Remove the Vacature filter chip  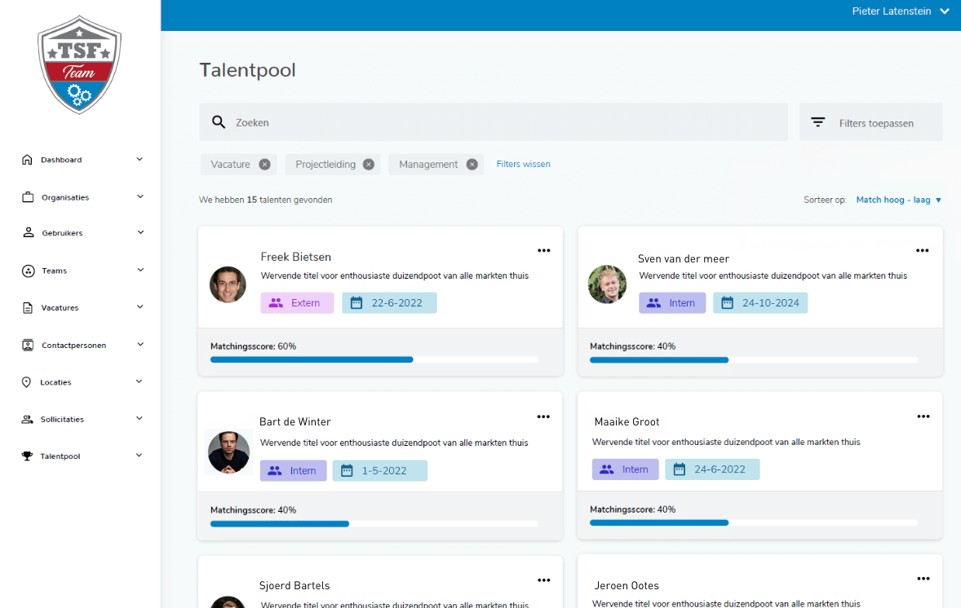[x=263, y=164]
